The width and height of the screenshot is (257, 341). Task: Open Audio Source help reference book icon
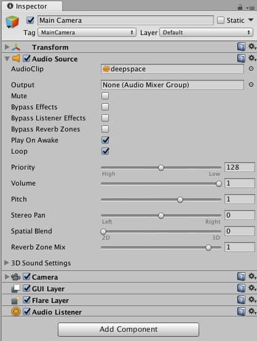click(241, 58)
